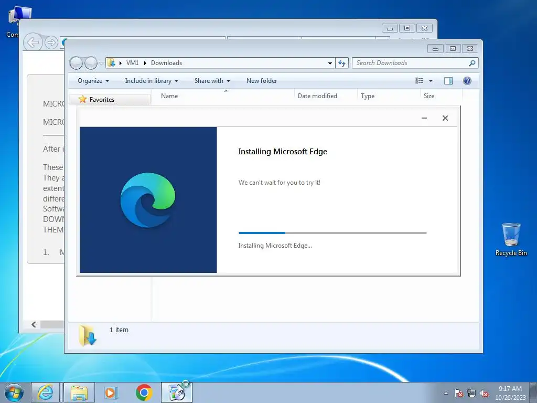This screenshot has width=537, height=403.
Task: Expand the arrow before VM1 breadcrumb
Action: pos(120,63)
